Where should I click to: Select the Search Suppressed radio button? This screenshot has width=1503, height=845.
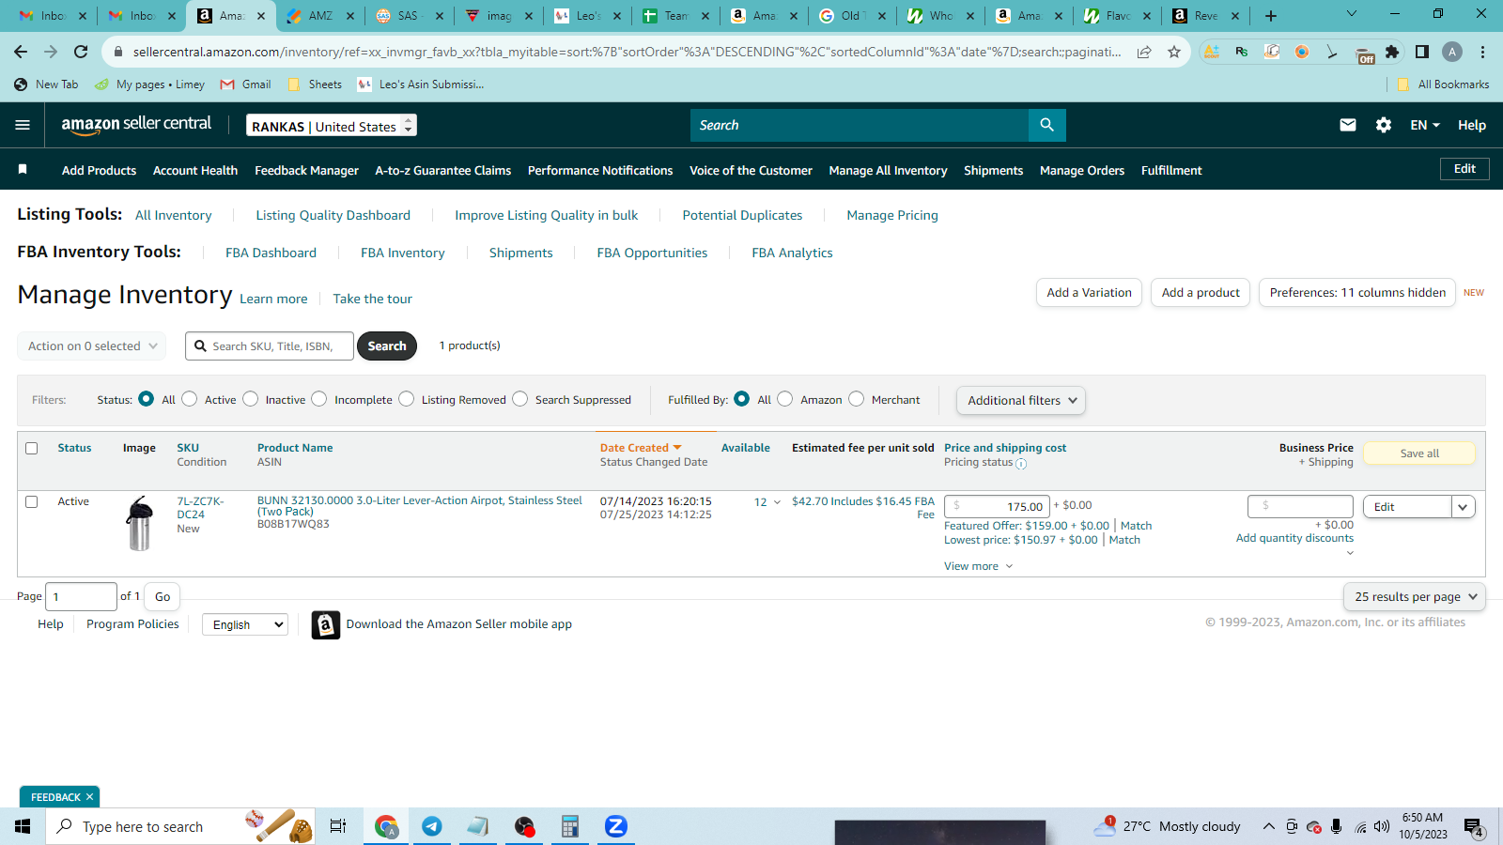[x=520, y=399]
